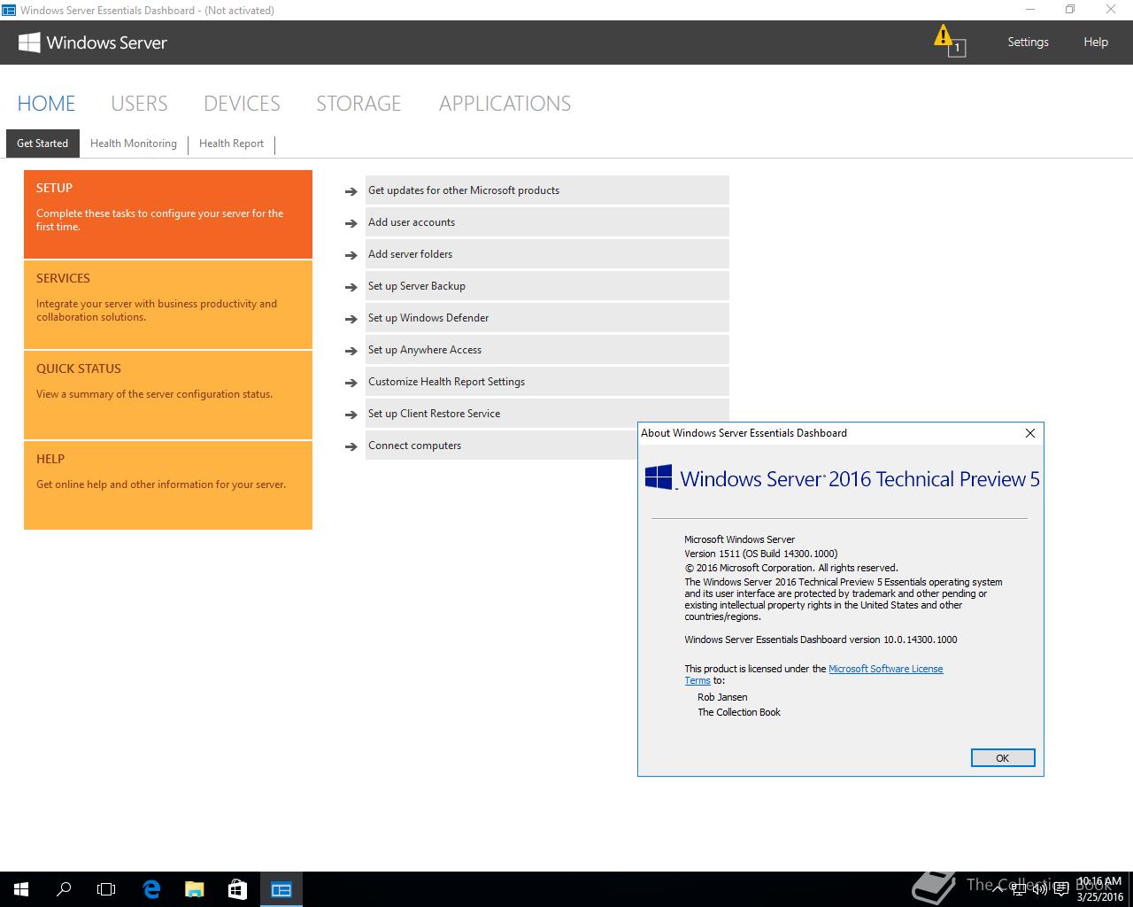
Task: Open the Connect computers task
Action: click(501, 446)
